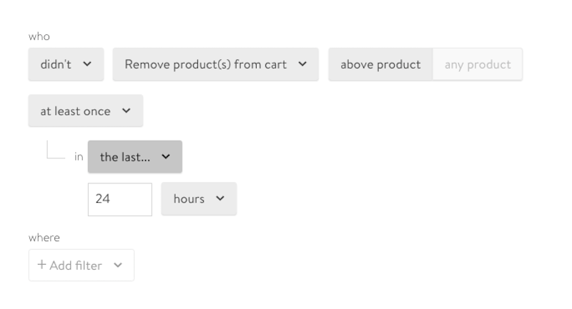The image size is (572, 309).
Task: Click into the 24 number input field
Action: 119,199
